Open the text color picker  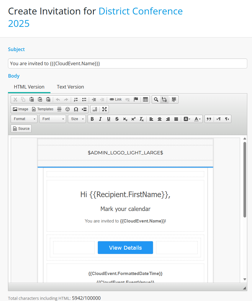point(197,119)
